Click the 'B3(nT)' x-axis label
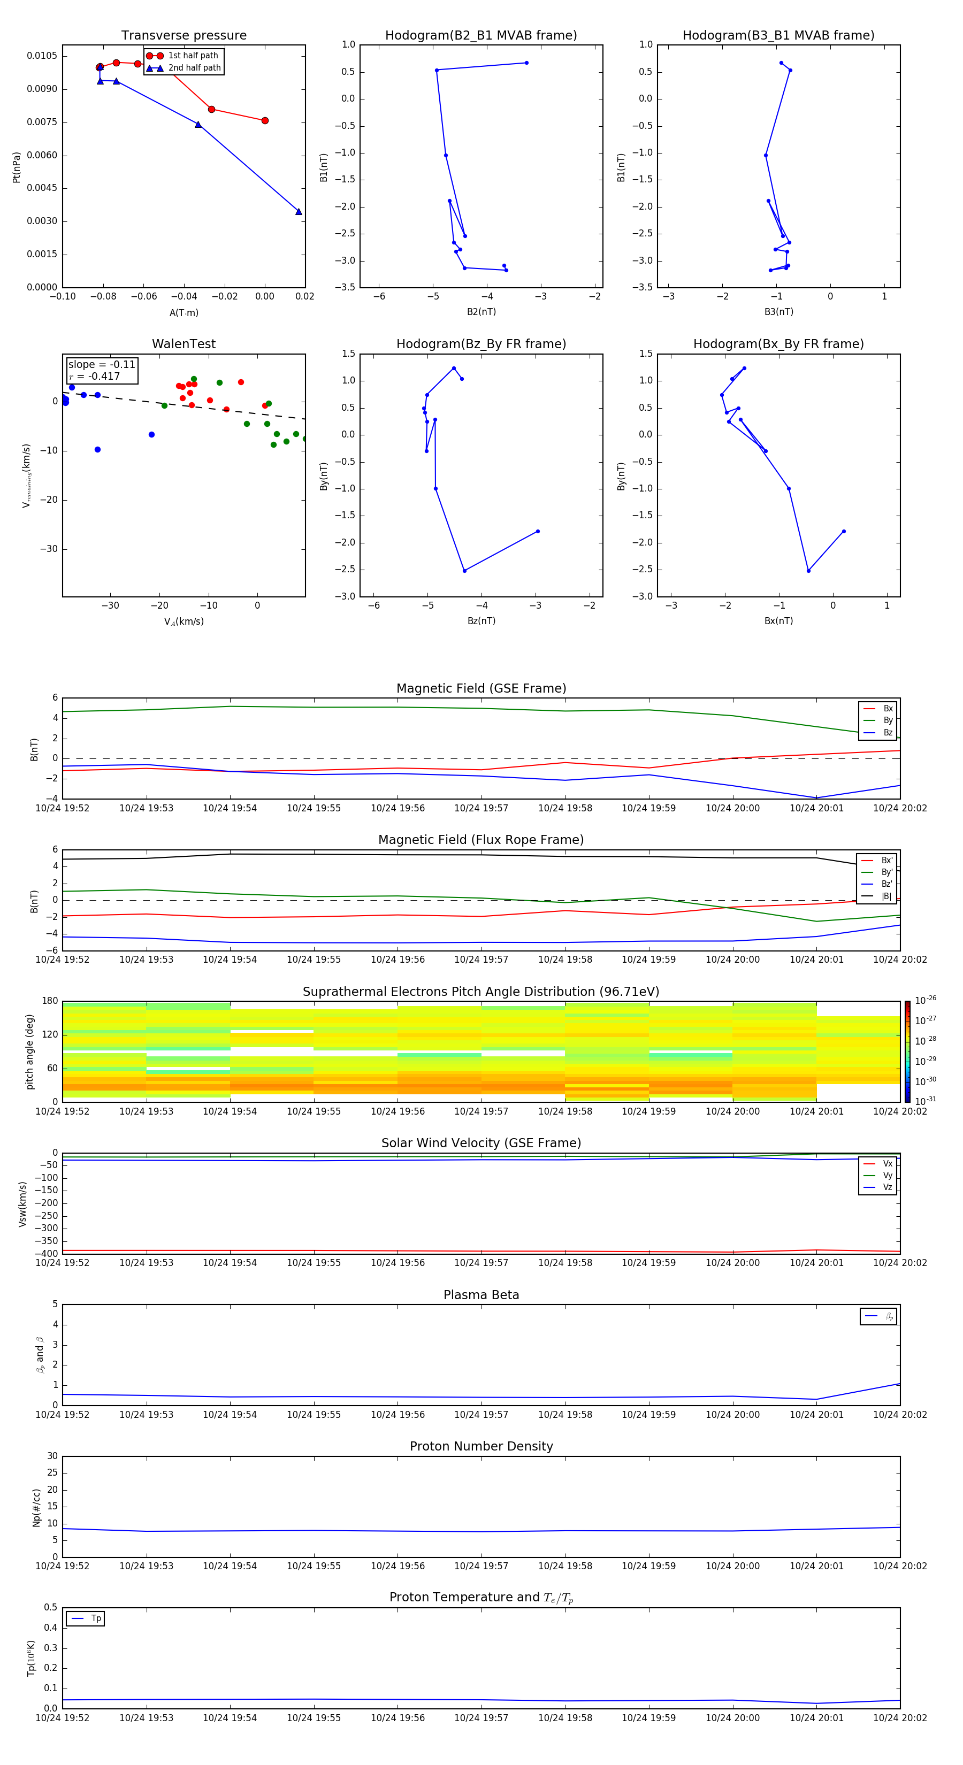 pos(778,312)
